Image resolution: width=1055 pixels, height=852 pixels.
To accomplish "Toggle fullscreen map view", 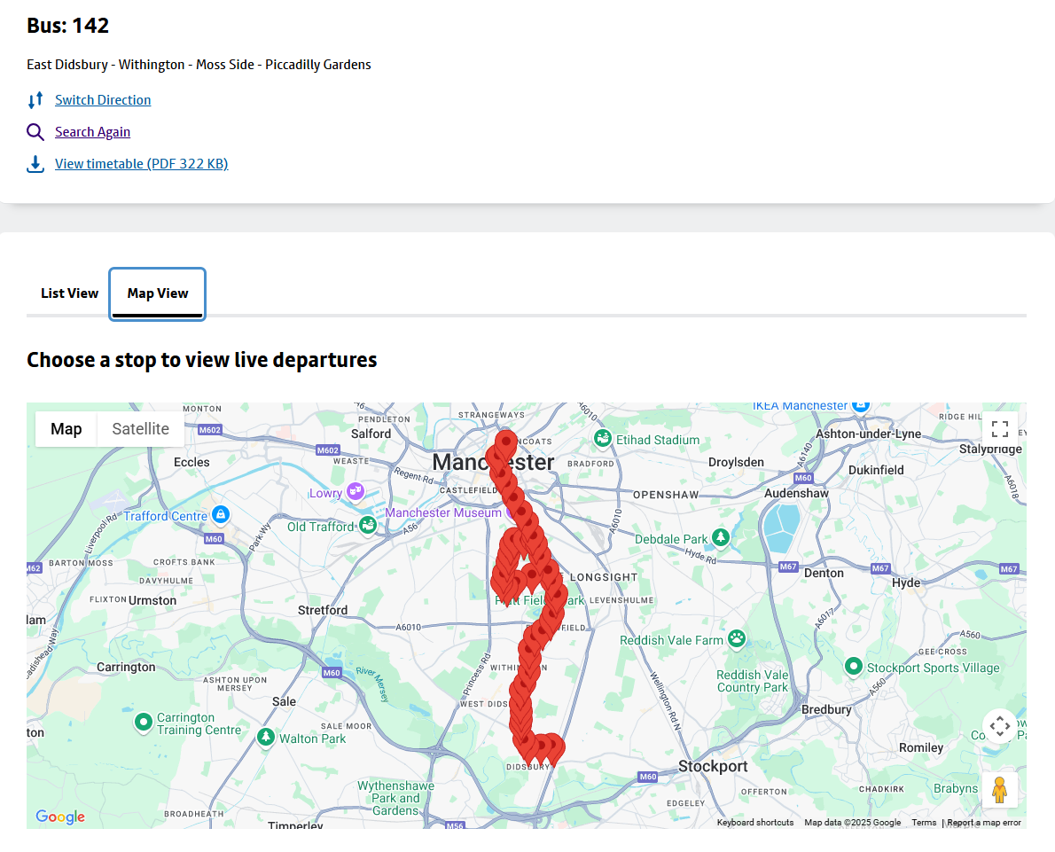I will (999, 429).
